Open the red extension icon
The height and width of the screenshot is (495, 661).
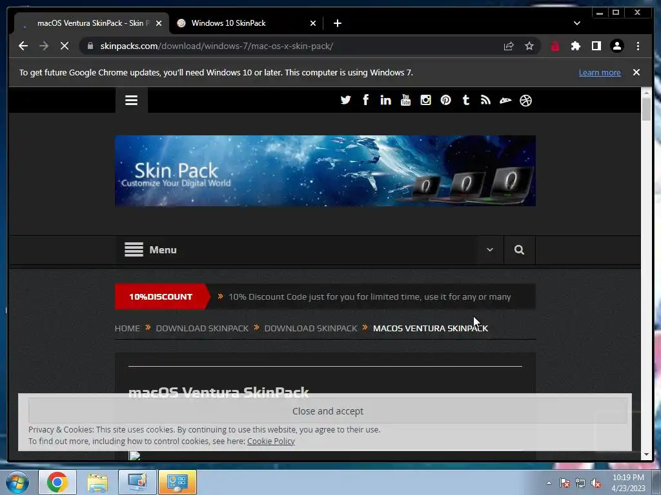point(554,46)
